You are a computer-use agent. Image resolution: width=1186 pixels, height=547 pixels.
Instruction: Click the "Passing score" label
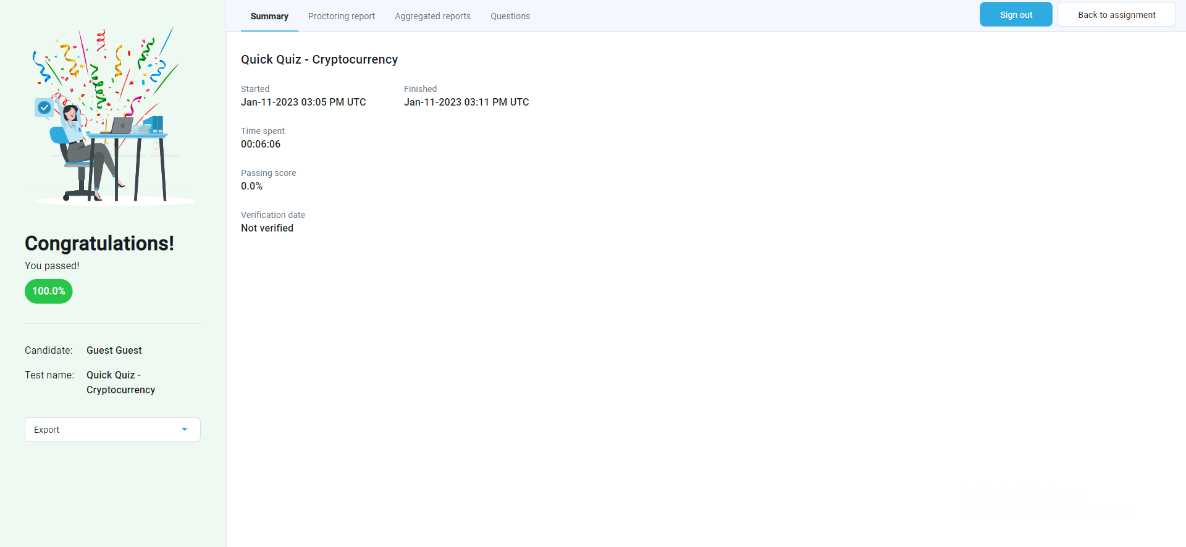click(268, 173)
